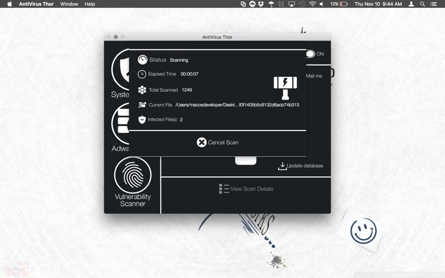
Task: Click the Infected Files shield icon
Action: (142, 120)
